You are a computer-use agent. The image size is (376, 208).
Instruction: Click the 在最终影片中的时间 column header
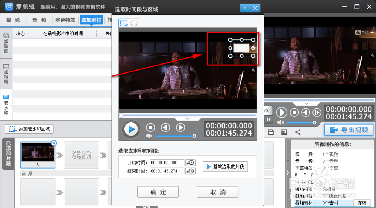coord(63,33)
